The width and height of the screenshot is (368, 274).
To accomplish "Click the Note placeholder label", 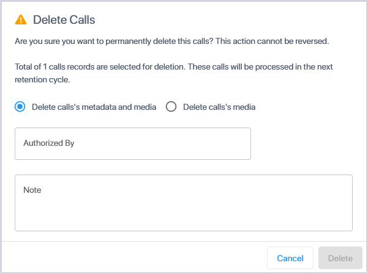I will [x=32, y=190].
